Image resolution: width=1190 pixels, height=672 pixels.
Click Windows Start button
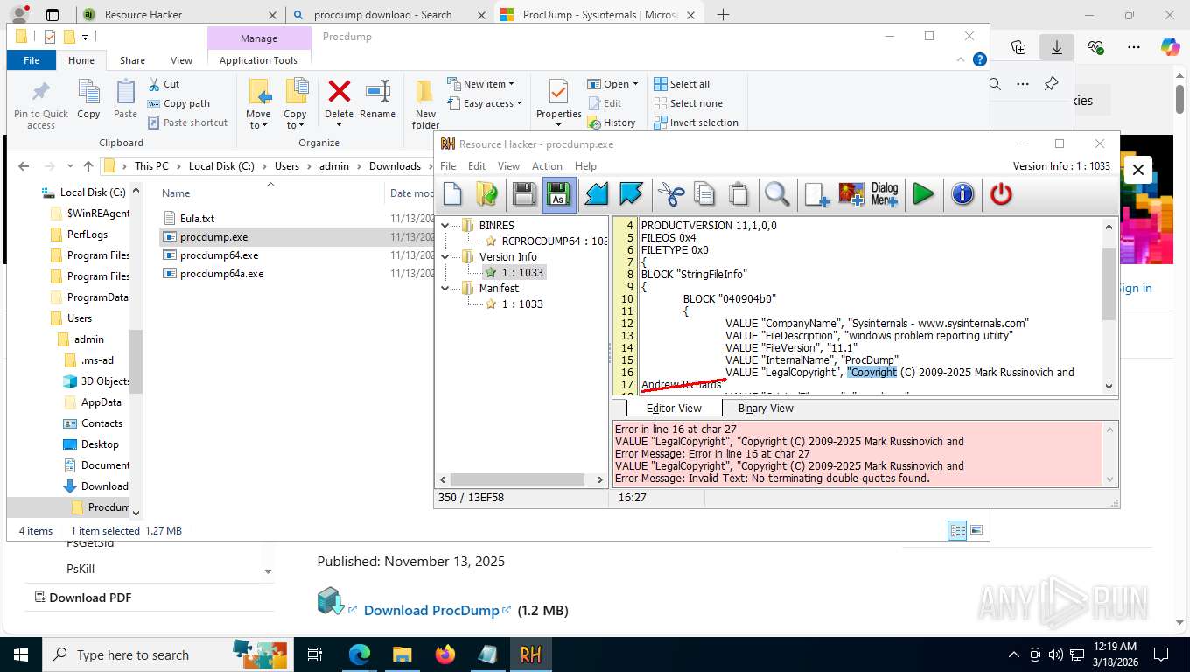click(21, 654)
